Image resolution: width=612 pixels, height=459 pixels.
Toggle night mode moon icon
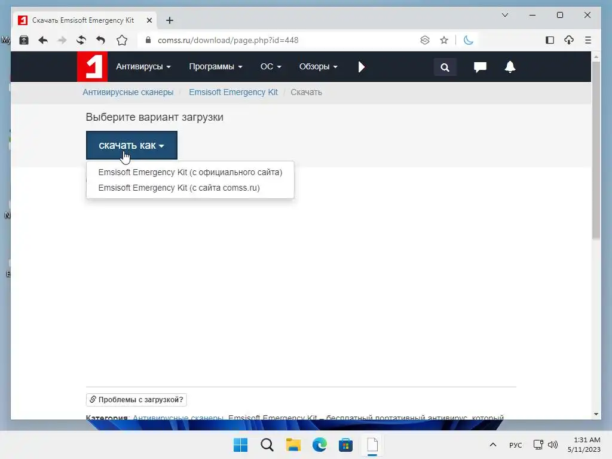[469, 40]
